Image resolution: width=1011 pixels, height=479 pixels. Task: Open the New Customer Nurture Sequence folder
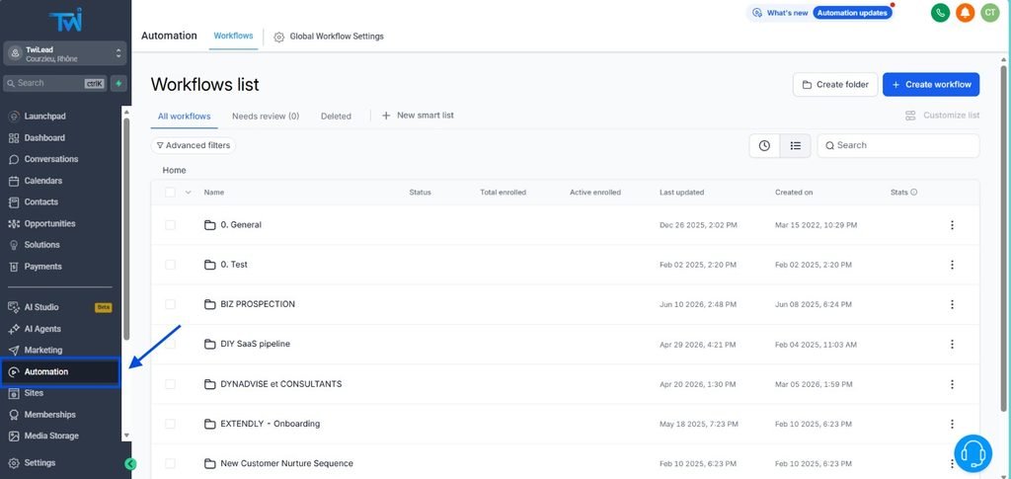coord(287,463)
